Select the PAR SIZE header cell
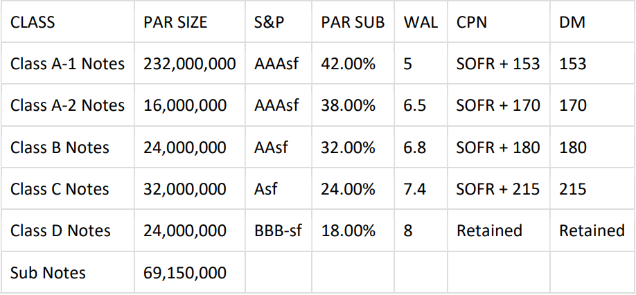 (175, 22)
